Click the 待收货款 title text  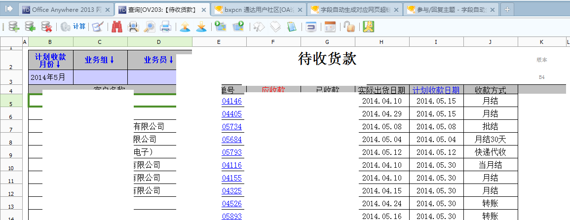tap(327, 59)
